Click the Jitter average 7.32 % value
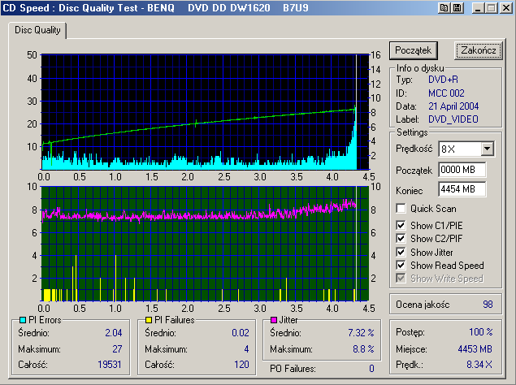This screenshot has height=385, width=516. click(x=361, y=333)
